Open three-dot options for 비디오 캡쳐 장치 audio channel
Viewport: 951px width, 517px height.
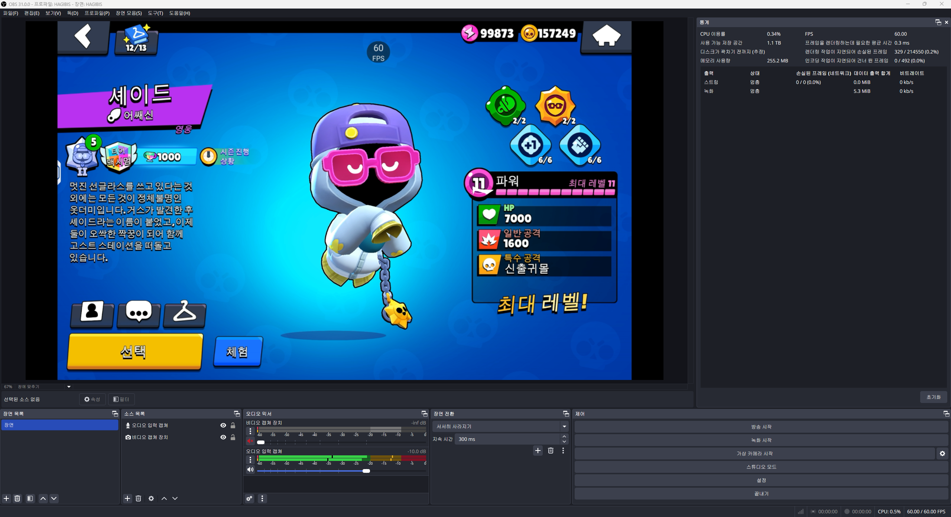[x=250, y=431]
